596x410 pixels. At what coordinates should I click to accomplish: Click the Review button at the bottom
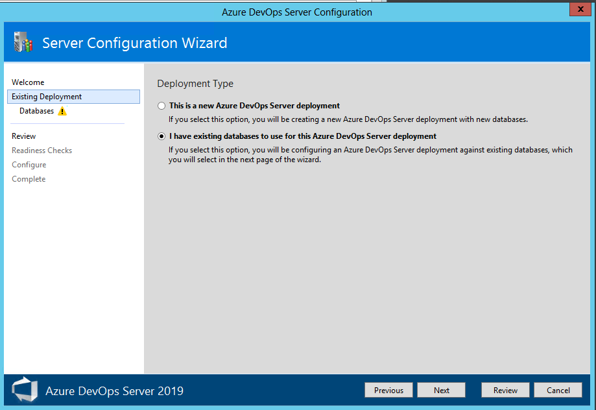pos(505,390)
